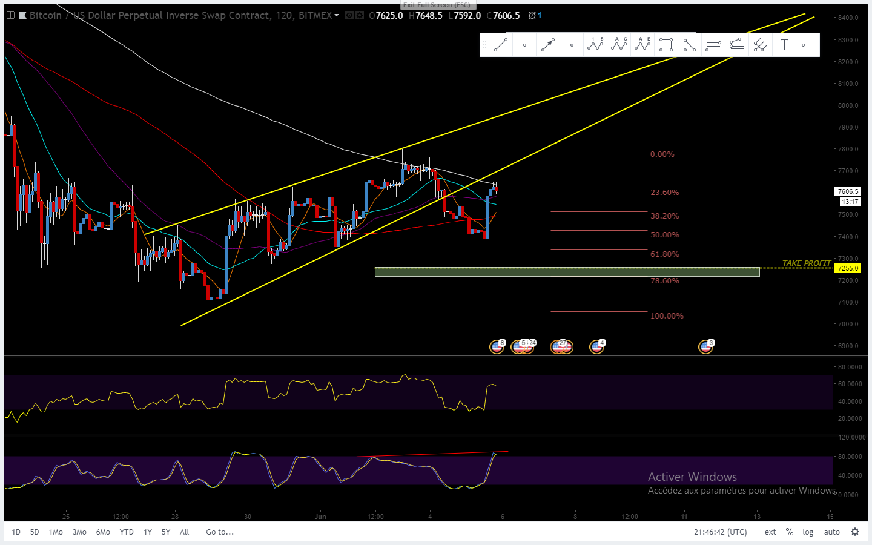Screen dimensions: 872x545
Task: Click the Go to... button
Action: (x=219, y=532)
